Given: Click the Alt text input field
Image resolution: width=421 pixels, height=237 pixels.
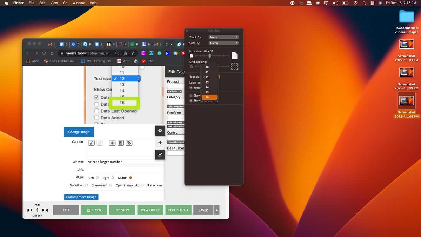Looking at the screenshot, I should (126, 162).
